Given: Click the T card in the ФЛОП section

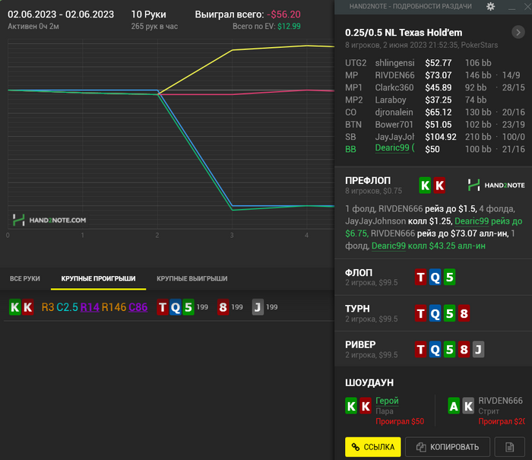Looking at the screenshot, I should click(x=421, y=277).
